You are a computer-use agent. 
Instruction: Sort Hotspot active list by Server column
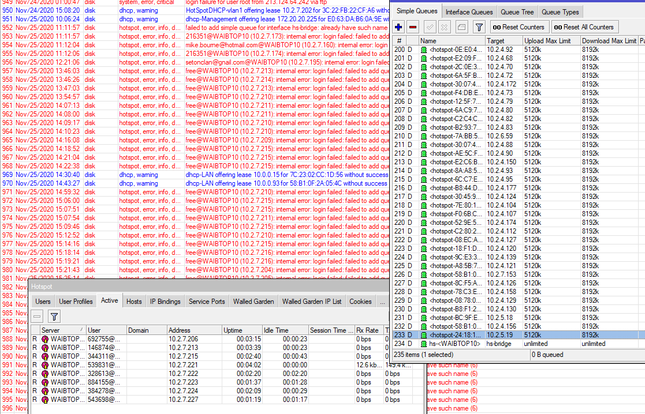pos(62,330)
